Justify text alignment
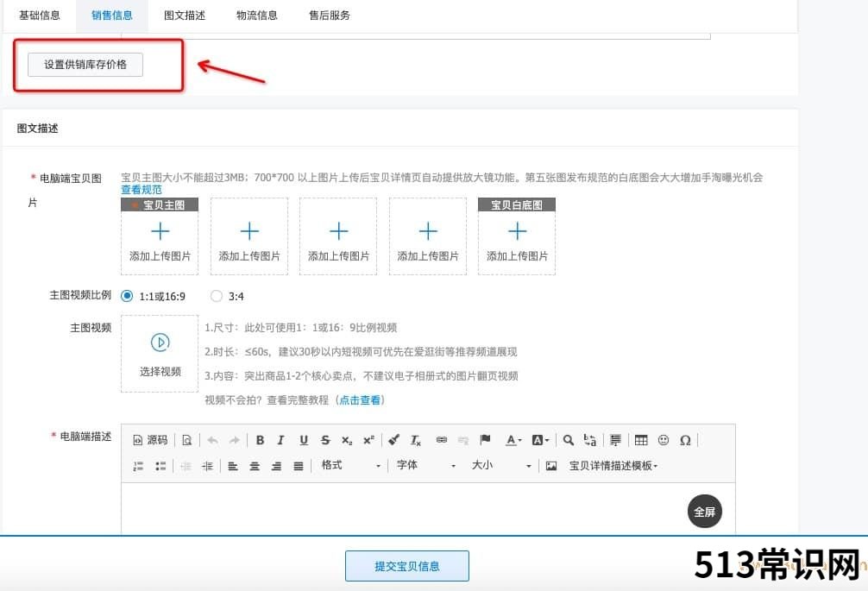Image resolution: width=868 pixels, height=591 pixels. click(299, 466)
